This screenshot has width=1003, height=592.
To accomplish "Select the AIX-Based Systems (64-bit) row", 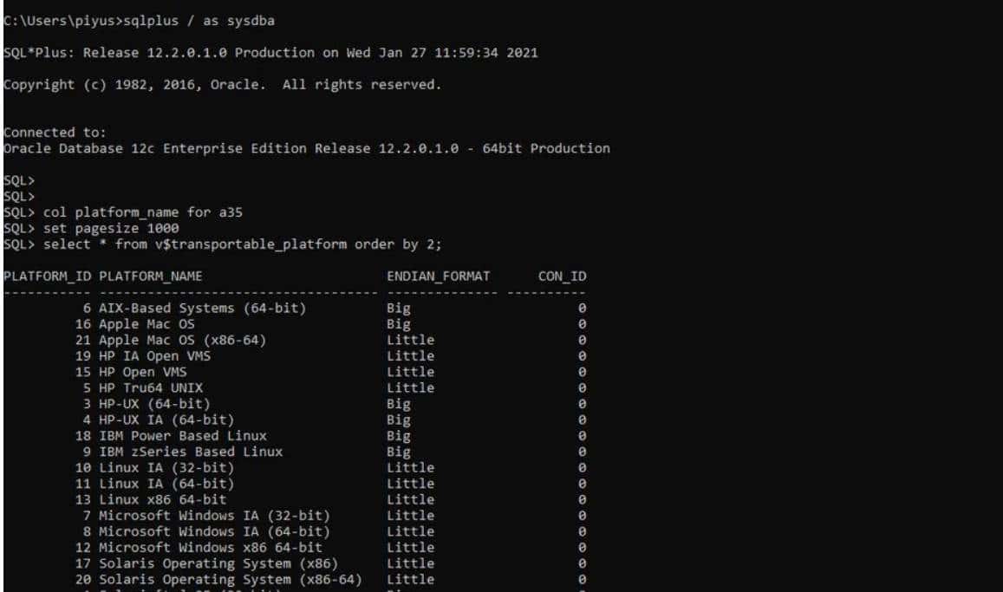I will tap(156, 308).
